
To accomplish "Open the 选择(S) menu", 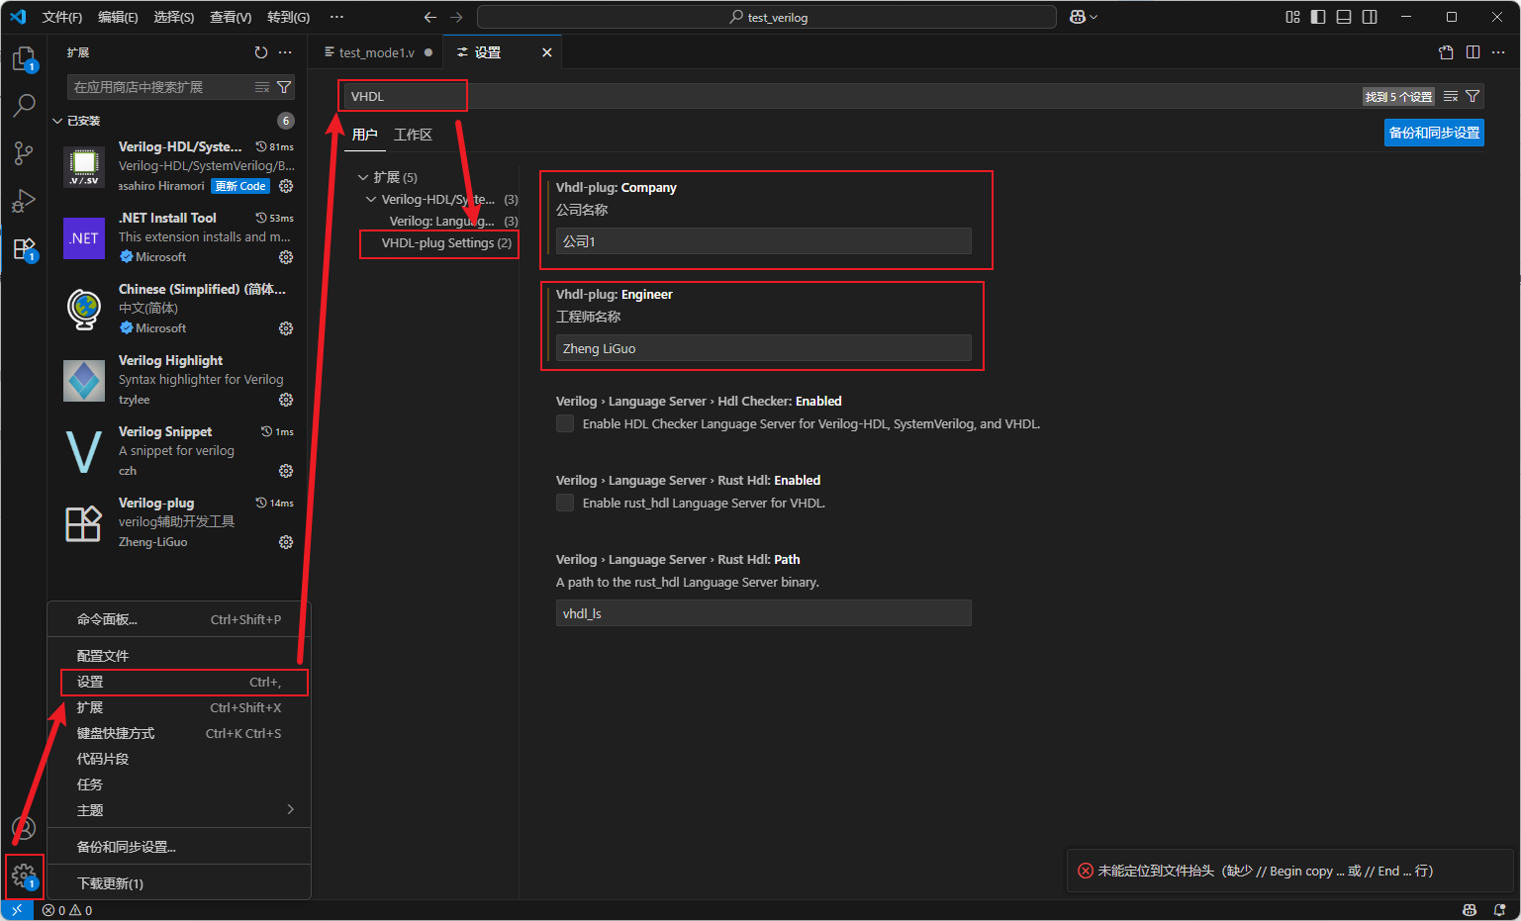I will pyautogui.click(x=173, y=17).
